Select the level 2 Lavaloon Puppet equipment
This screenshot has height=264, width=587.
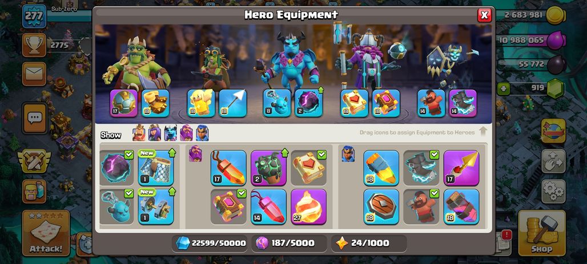[268, 168]
